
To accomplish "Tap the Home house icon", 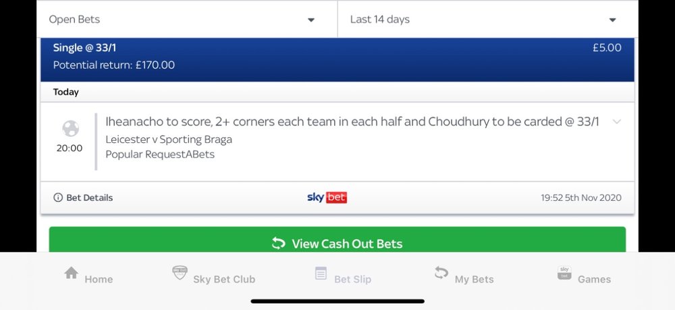I will pos(71,273).
